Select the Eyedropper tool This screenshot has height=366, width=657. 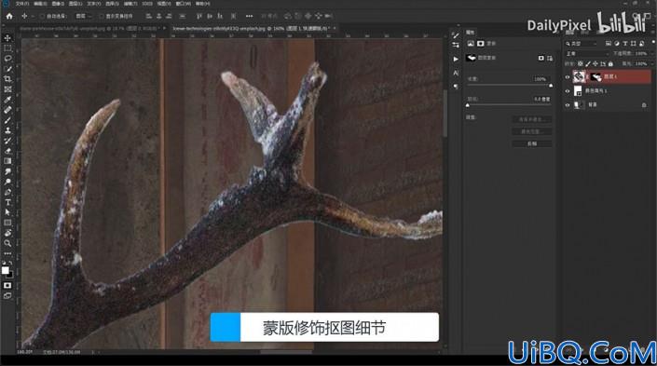pyautogui.click(x=7, y=100)
